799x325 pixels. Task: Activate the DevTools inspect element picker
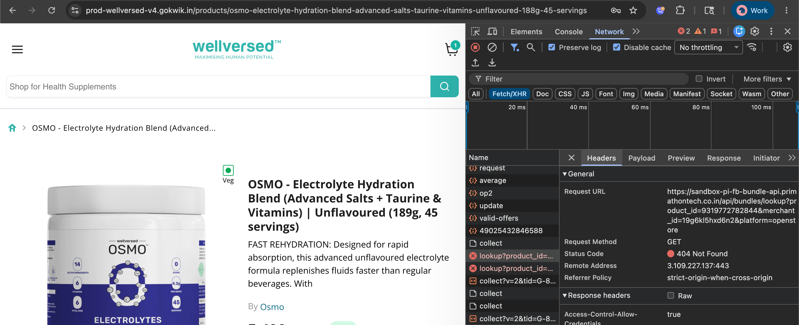(x=475, y=31)
